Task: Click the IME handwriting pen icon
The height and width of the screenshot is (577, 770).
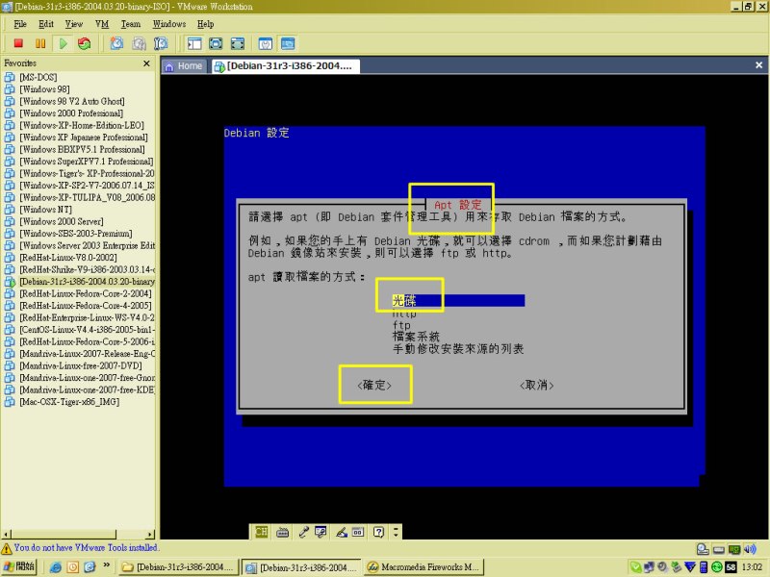Action: point(342,532)
